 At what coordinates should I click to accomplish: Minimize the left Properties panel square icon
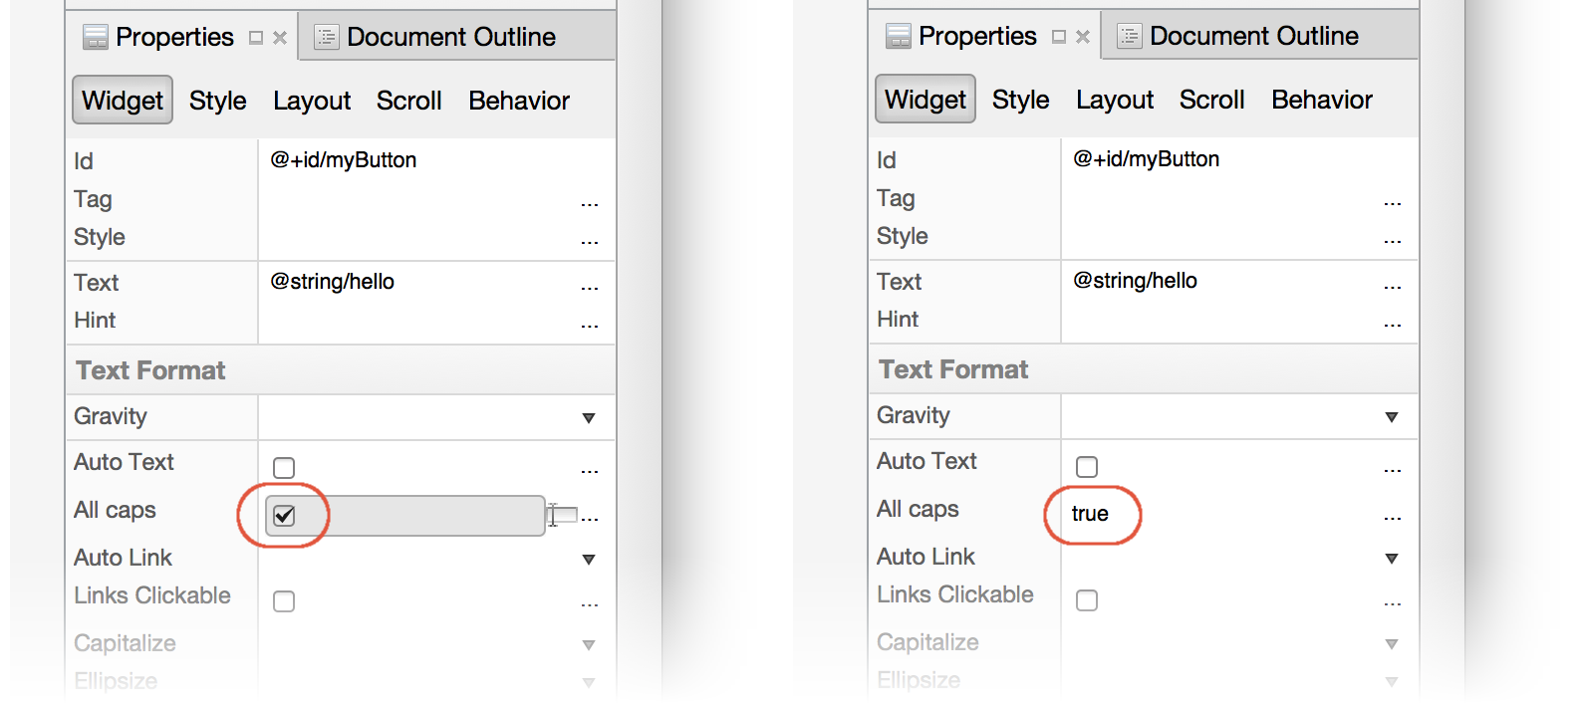[x=256, y=38]
